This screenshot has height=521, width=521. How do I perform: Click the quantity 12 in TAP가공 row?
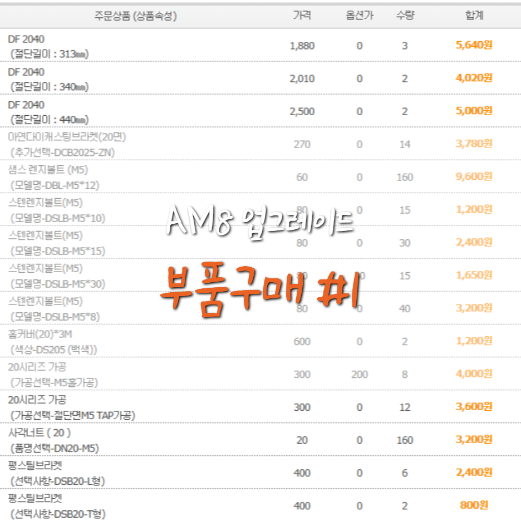click(x=405, y=407)
